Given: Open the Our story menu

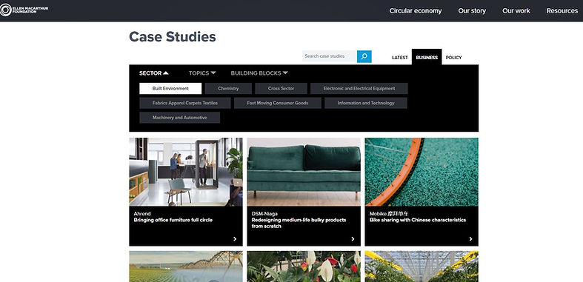Looking at the screenshot, I should pyautogui.click(x=472, y=11).
